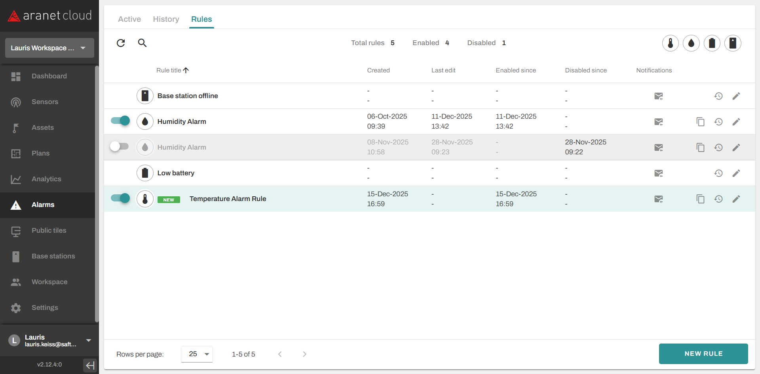
Task: Open Analytics in the sidebar
Action: pos(46,179)
